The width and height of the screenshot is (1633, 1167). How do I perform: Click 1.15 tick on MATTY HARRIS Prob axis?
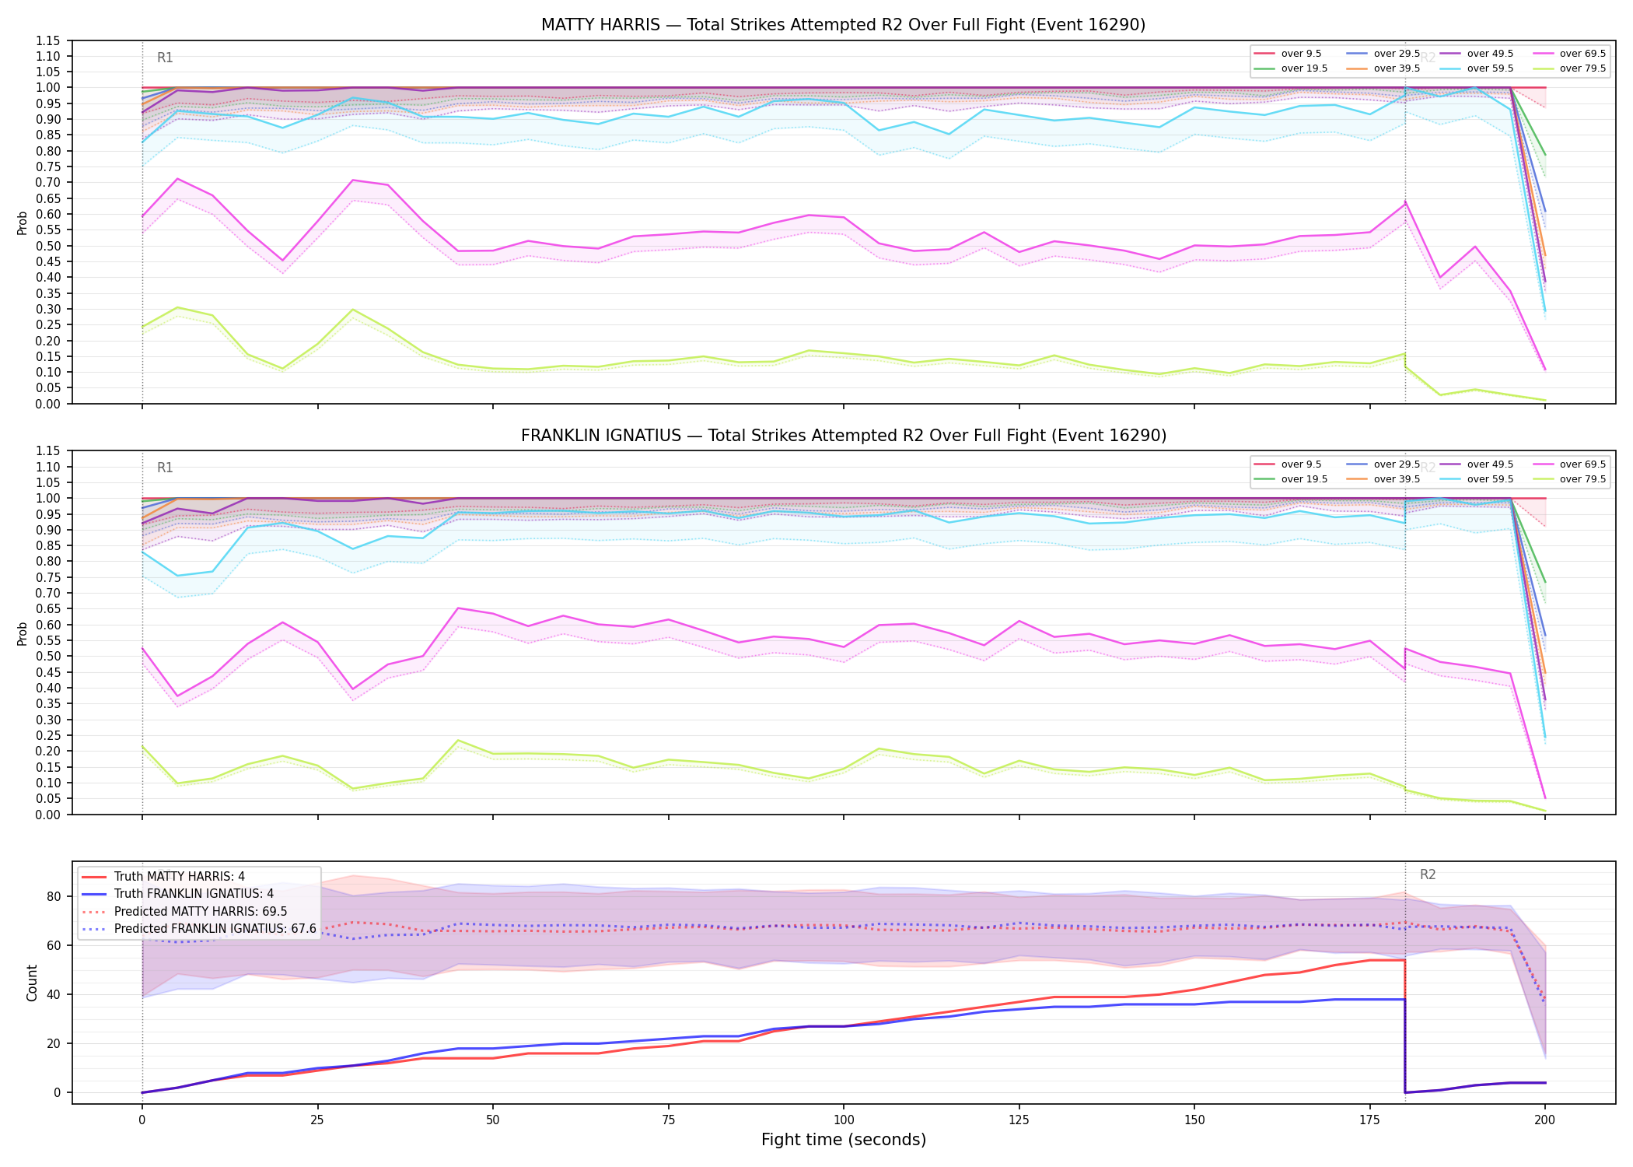point(48,40)
